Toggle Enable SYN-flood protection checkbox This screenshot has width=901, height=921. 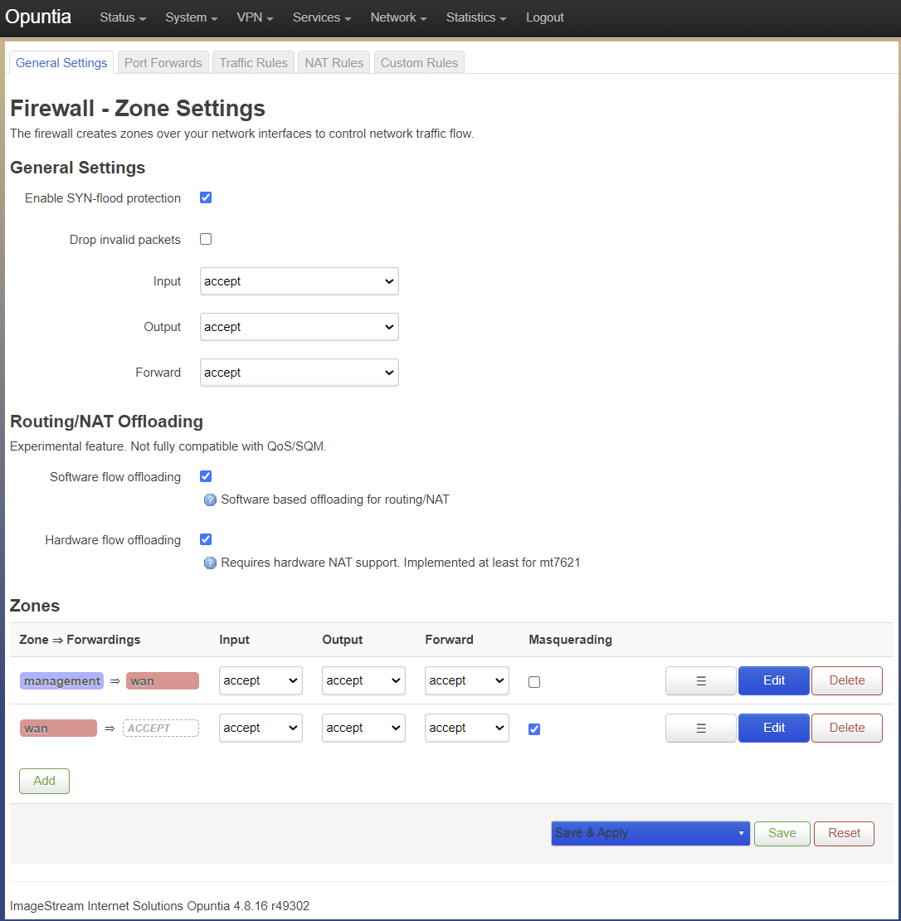(x=206, y=197)
